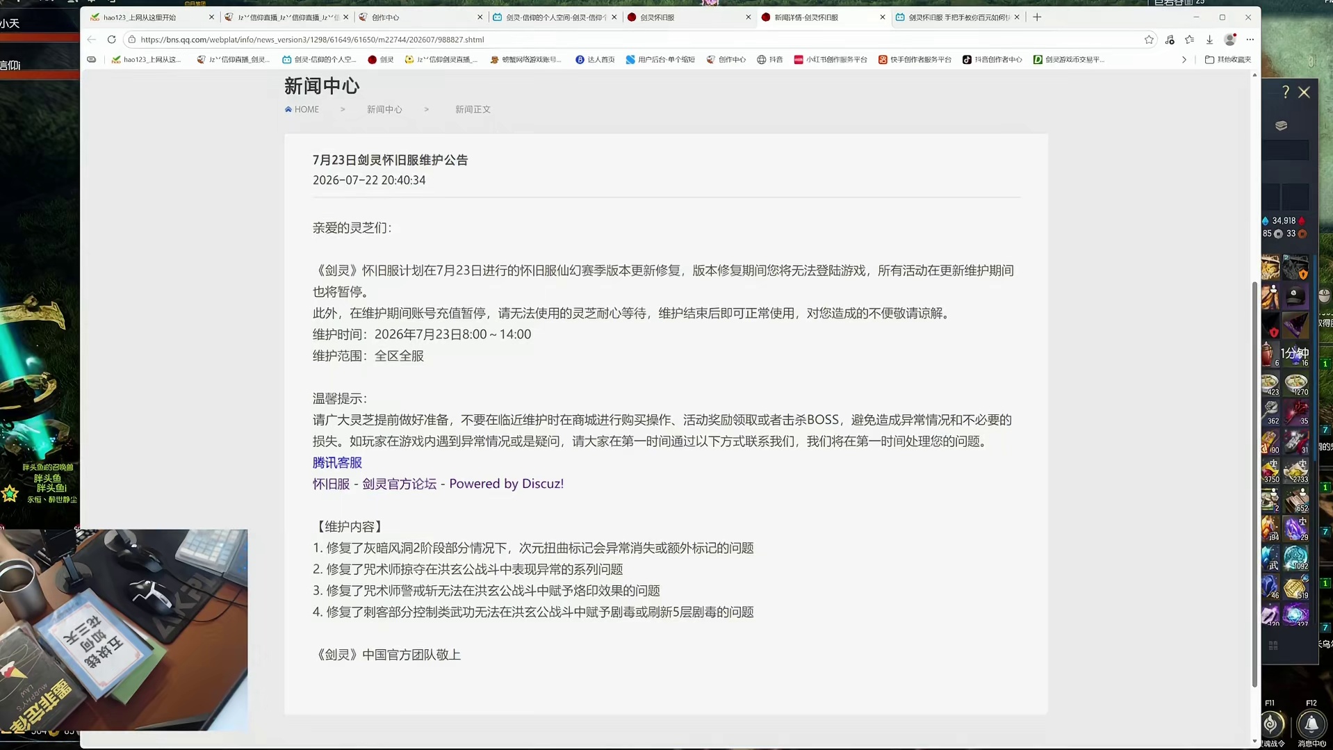Open the 剑灵 bookmark with red icon
Image resolution: width=1333 pixels, height=750 pixels.
pos(381,60)
